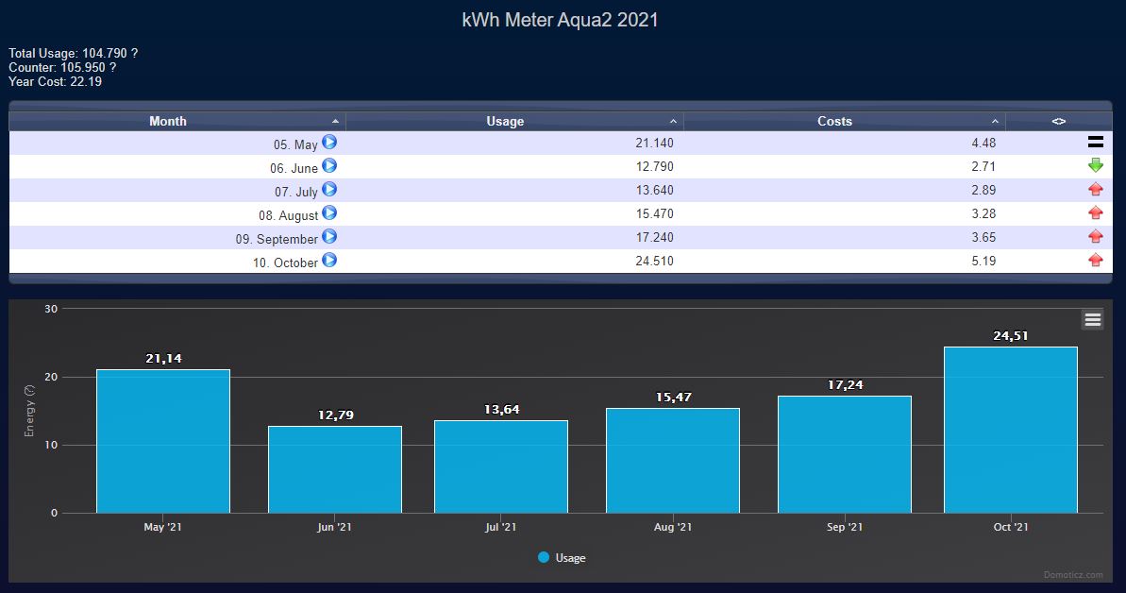Open July month details arrow icon
Image resolution: width=1126 pixels, height=593 pixels.
point(329,190)
